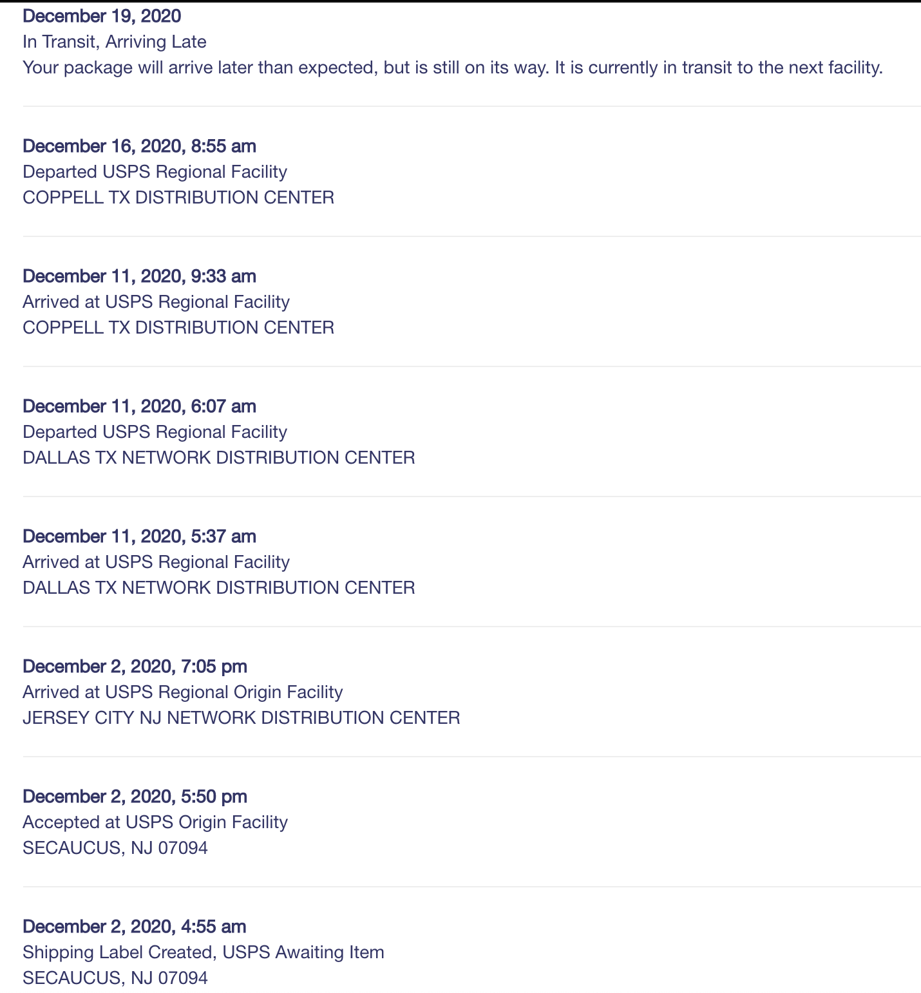Click SECAUCUS, NJ 07094 under 4:55 am entry
Image resolution: width=921 pixels, height=993 pixels.
click(x=115, y=978)
